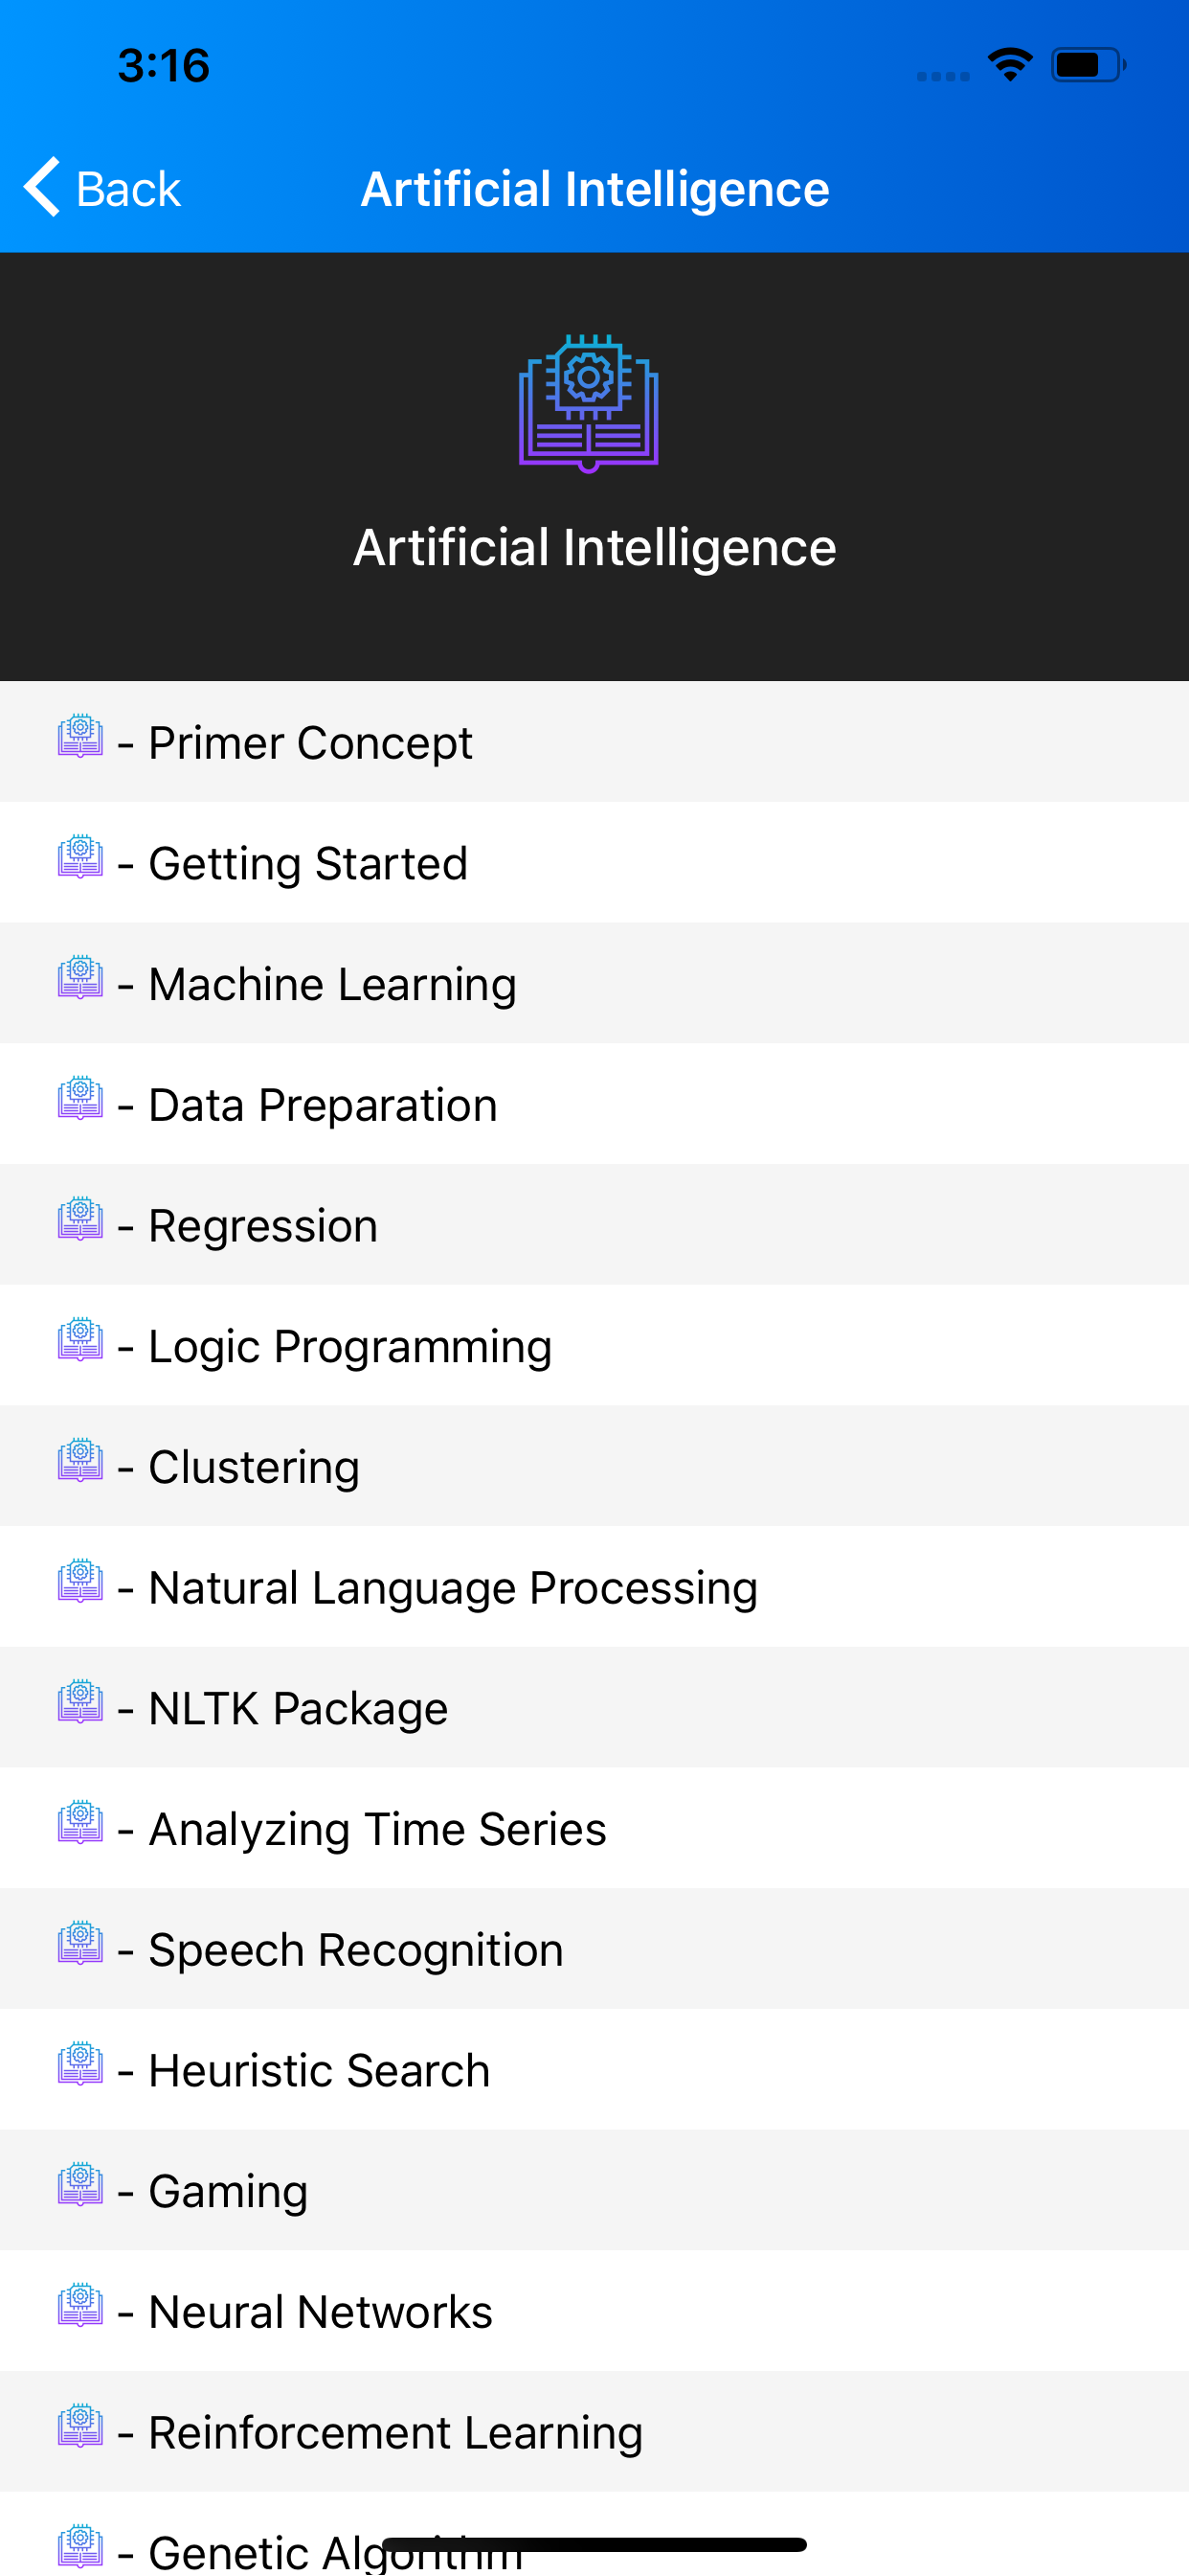The image size is (1189, 2575).
Task: Select the Logic Programming entry
Action: 348,1344
